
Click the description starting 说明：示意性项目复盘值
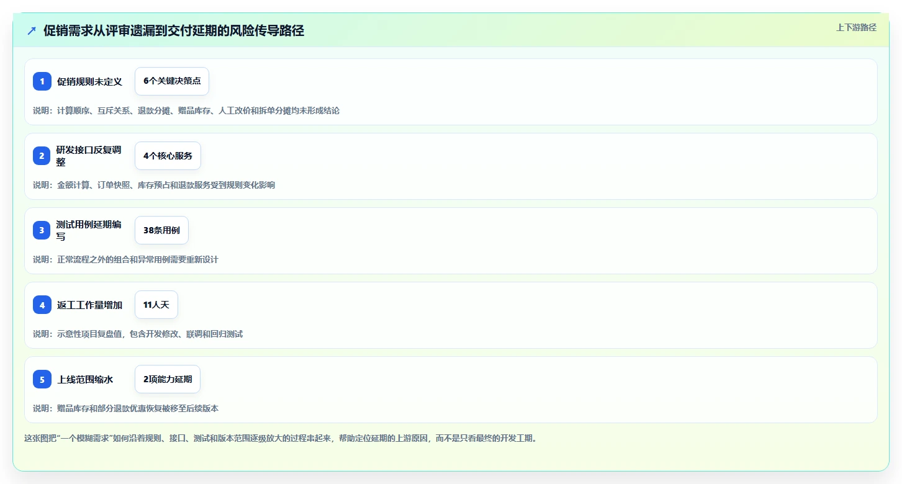point(138,334)
